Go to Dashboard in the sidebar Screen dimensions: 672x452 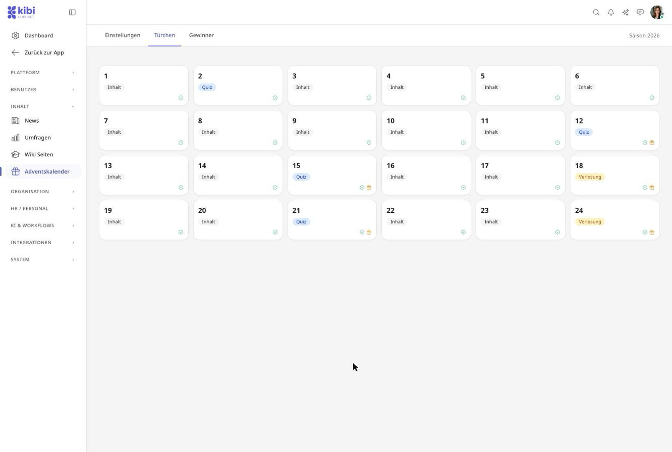click(x=43, y=36)
